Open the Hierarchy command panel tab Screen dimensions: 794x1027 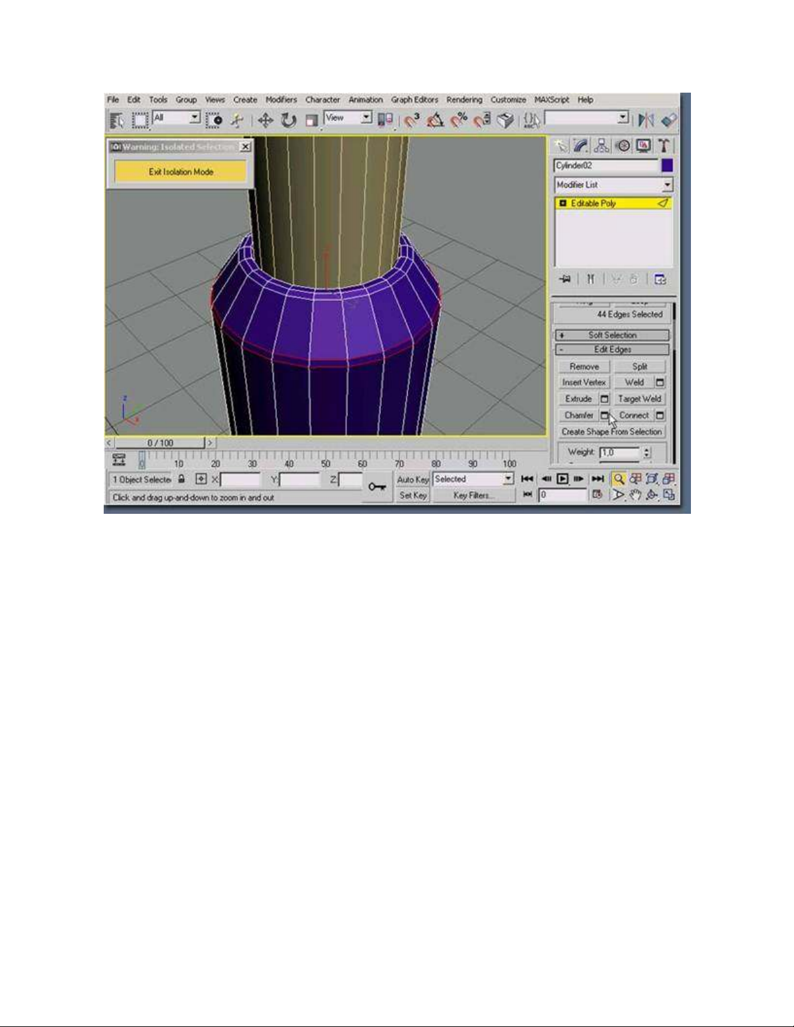pos(601,146)
